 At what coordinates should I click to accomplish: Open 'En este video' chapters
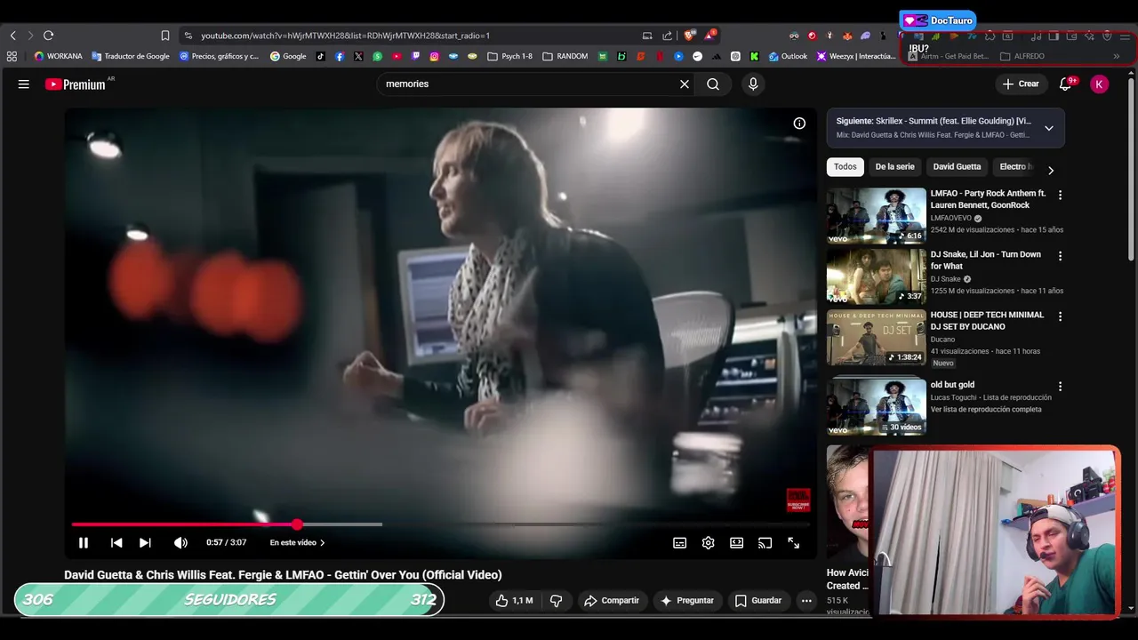[x=297, y=542]
